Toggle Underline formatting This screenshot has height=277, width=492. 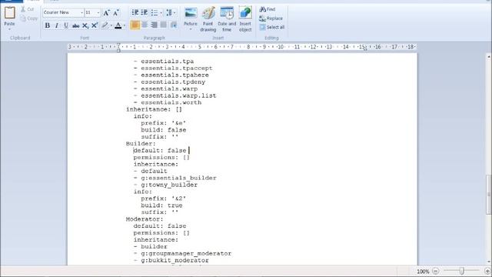66,25
